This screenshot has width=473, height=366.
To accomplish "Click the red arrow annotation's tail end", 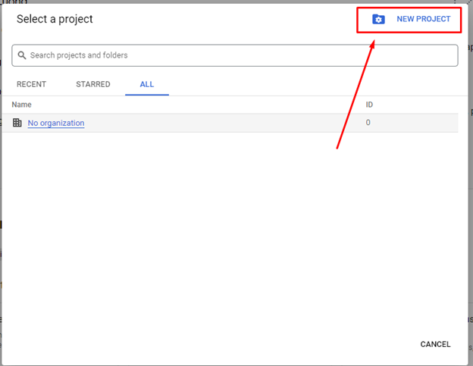I will point(337,149).
